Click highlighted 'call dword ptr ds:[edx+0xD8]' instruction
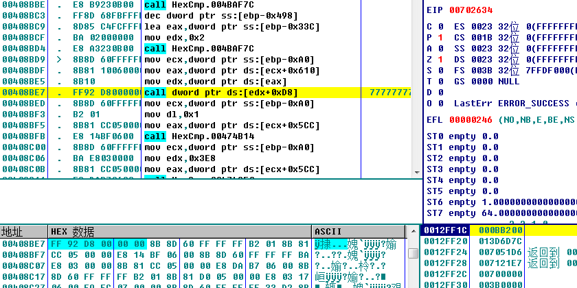Viewport: 577px width, 288px height. pyautogui.click(x=220, y=93)
